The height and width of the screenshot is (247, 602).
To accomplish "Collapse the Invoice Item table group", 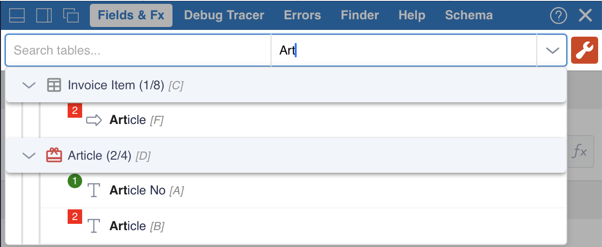I will click(x=29, y=85).
